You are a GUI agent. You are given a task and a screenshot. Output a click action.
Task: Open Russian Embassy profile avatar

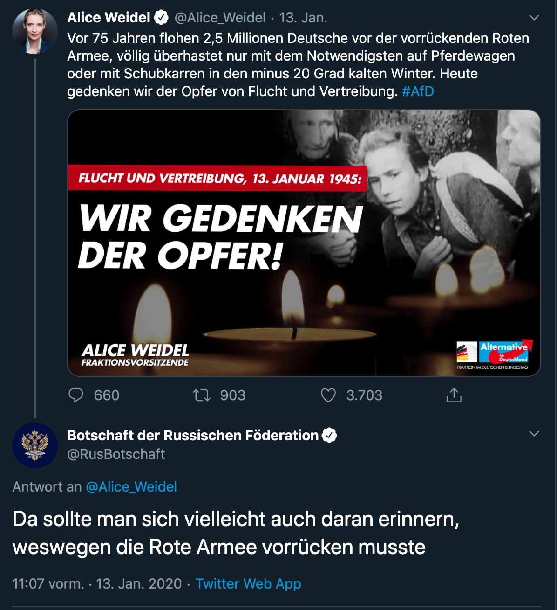(x=35, y=445)
